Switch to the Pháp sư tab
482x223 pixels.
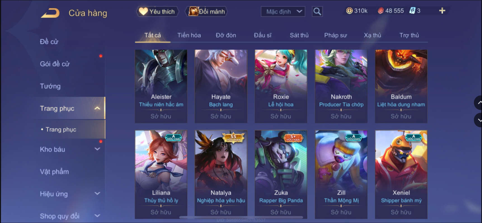click(x=335, y=35)
